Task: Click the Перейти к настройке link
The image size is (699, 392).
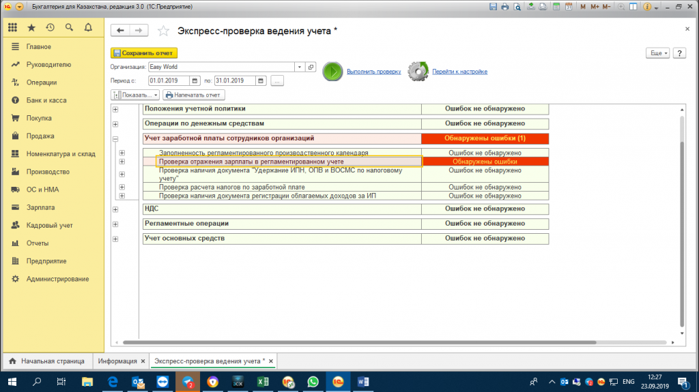Action: [x=459, y=72]
